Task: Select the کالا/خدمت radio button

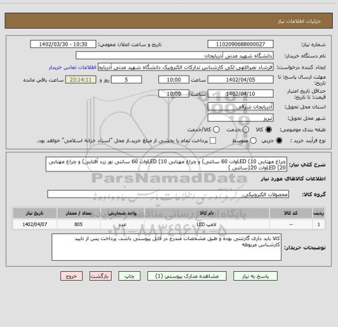Action: (216, 130)
